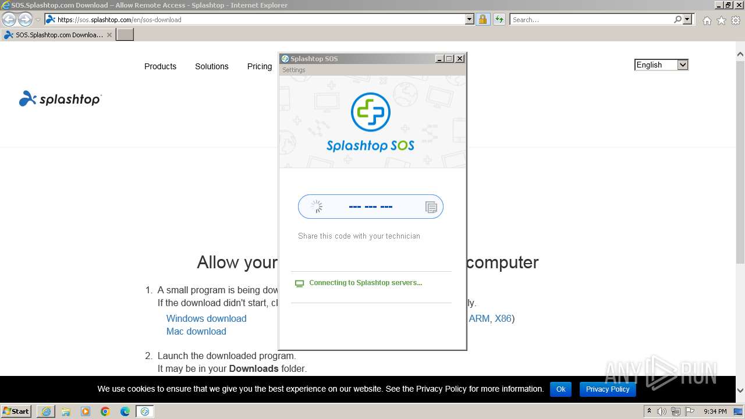This screenshot has height=419, width=745.
Task: Click the 9:34 PM system clock
Action: [x=715, y=411]
